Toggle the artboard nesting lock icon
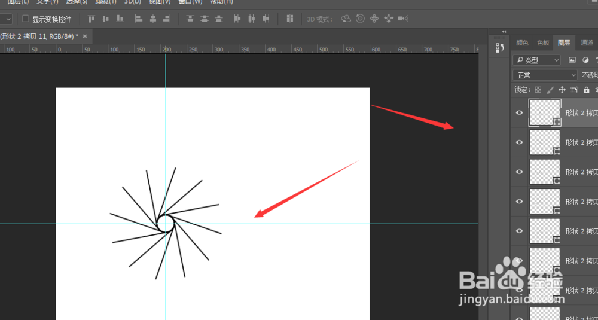The image size is (598, 320). (x=574, y=90)
